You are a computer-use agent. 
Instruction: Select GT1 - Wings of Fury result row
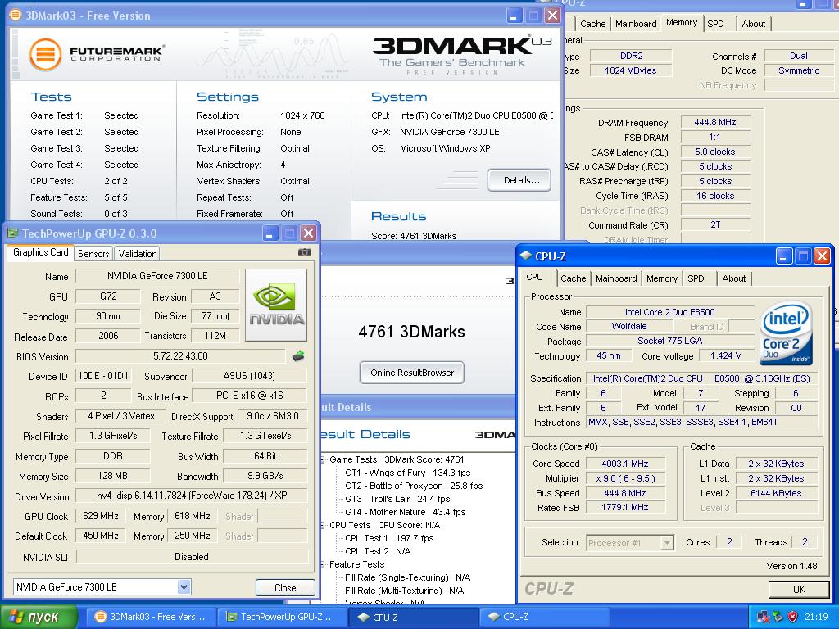408,473
